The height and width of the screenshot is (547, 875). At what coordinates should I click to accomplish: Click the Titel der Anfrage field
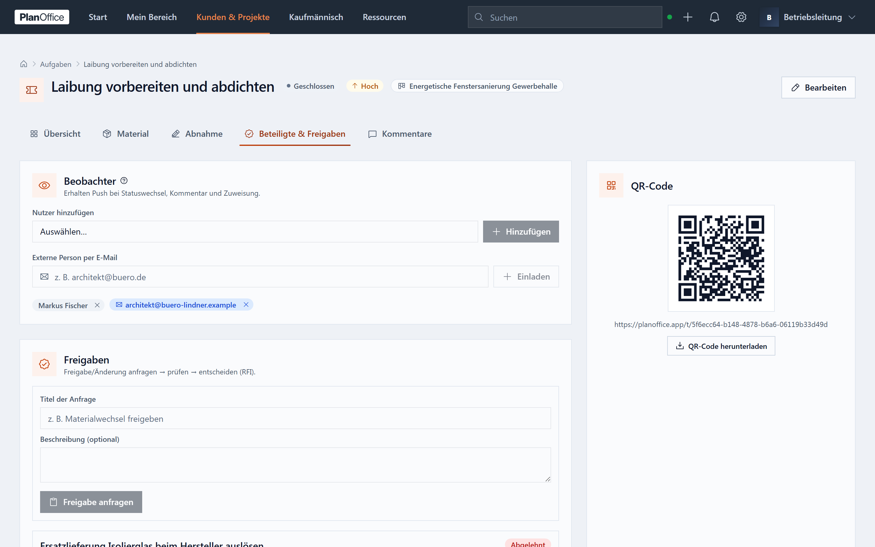[295, 418]
